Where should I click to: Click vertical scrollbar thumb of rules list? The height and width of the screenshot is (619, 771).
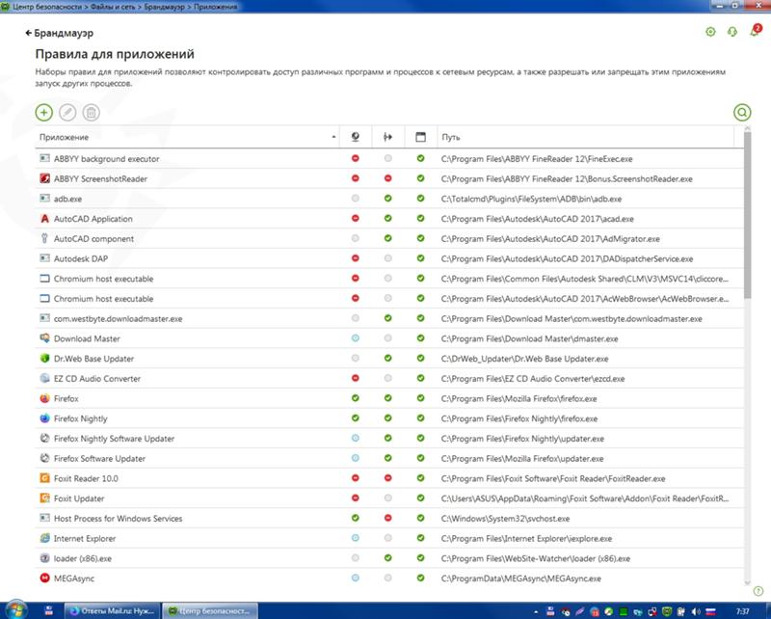point(748,215)
